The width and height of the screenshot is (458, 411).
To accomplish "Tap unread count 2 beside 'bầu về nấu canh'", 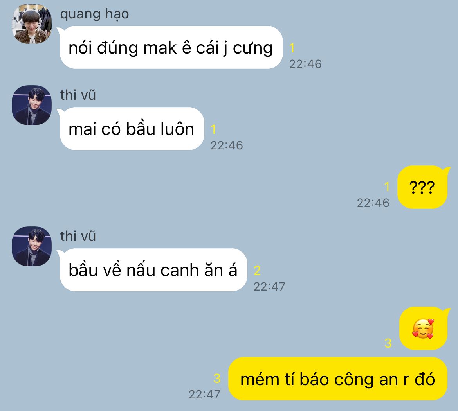I will point(257,271).
